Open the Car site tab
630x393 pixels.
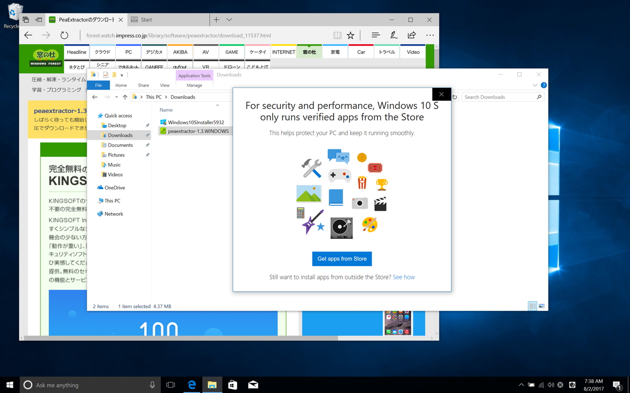[361, 52]
